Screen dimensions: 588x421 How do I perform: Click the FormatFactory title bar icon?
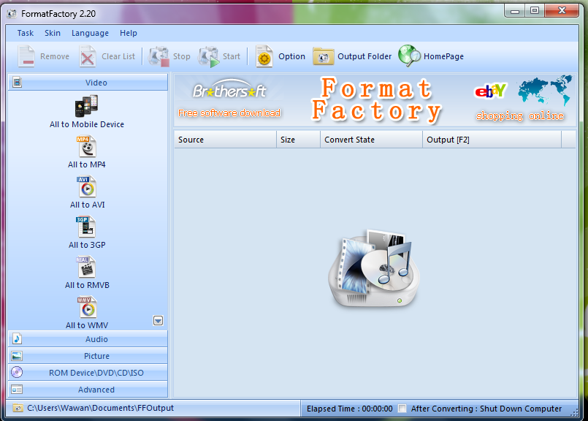tap(12, 14)
